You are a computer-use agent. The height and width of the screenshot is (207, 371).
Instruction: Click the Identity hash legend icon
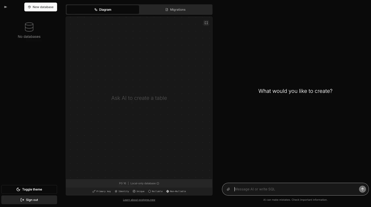(116, 191)
